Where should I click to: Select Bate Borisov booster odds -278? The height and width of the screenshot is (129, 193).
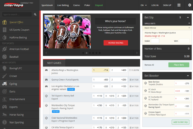[x=182, y=84]
